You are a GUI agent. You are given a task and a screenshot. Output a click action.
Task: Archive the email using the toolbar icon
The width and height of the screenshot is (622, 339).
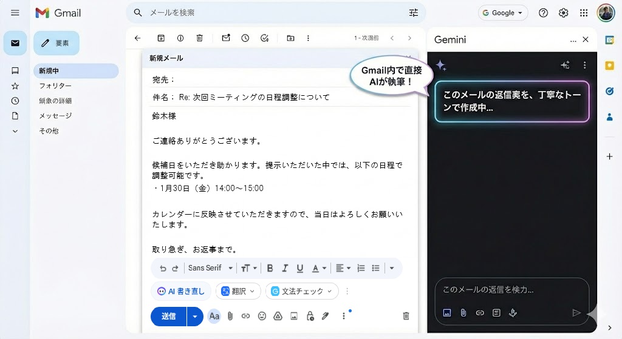pos(161,38)
